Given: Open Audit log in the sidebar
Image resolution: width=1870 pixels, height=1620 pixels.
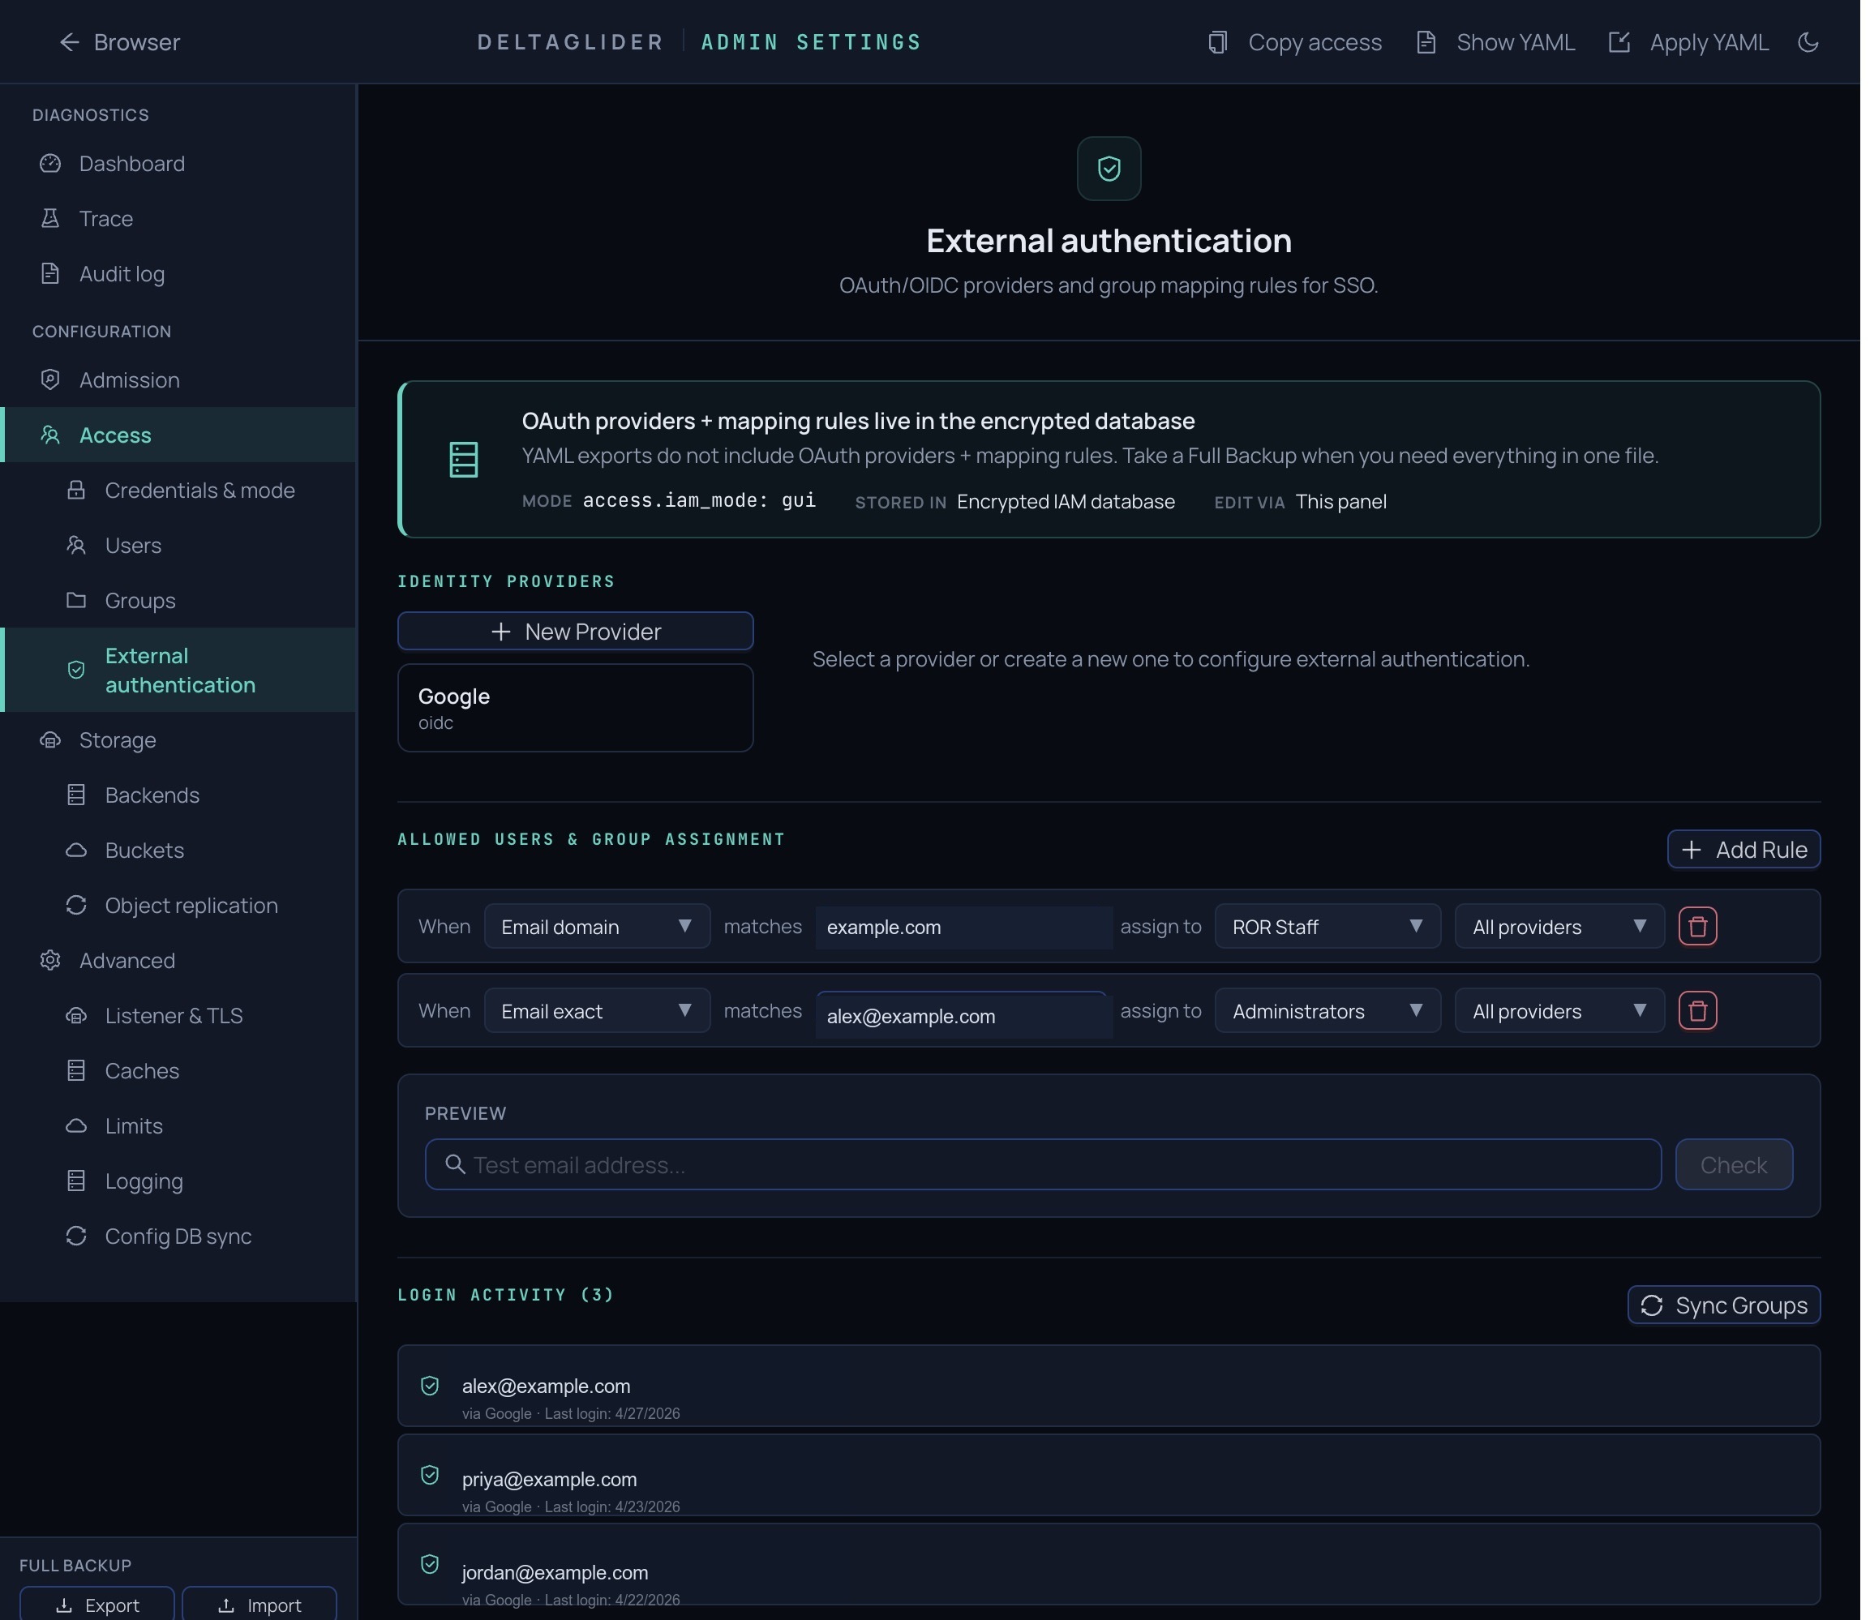Looking at the screenshot, I should tap(122, 274).
